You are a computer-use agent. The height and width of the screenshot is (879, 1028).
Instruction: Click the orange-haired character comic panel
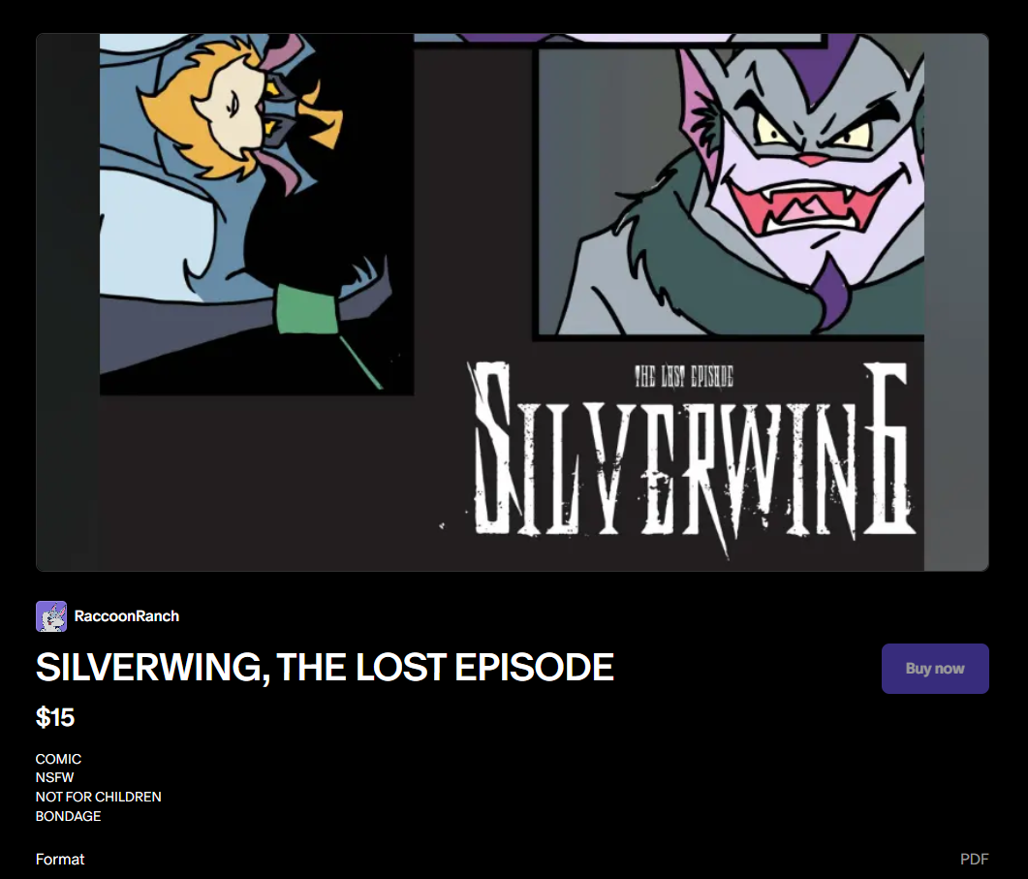pyautogui.click(x=257, y=214)
